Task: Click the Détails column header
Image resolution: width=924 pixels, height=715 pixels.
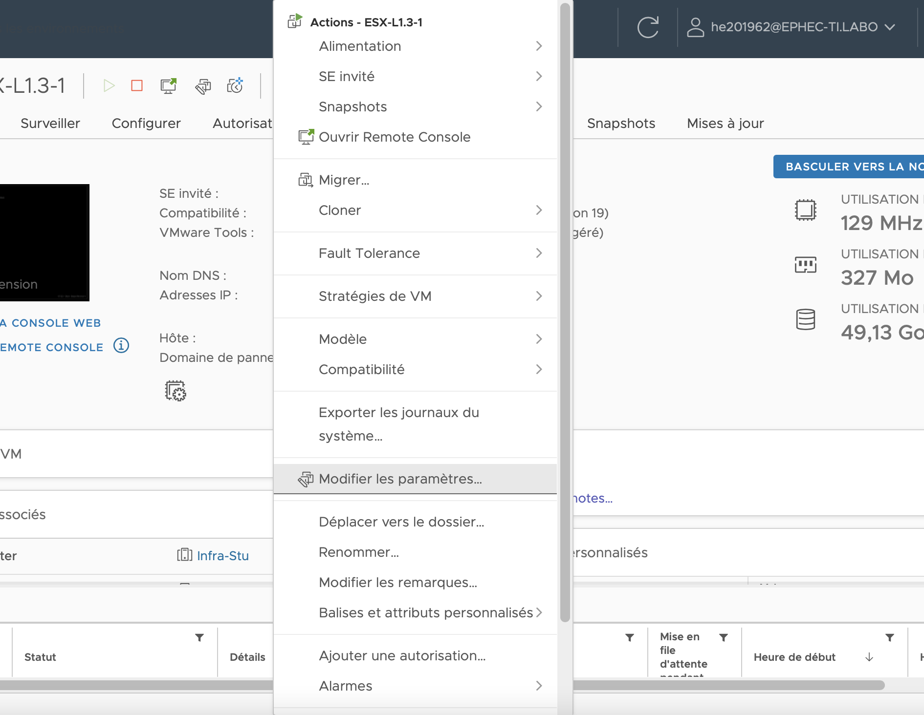Action: point(247,657)
